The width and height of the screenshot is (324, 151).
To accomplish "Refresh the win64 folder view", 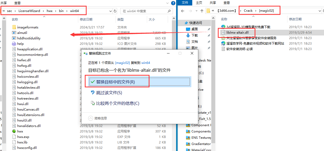I will tap(115, 11).
